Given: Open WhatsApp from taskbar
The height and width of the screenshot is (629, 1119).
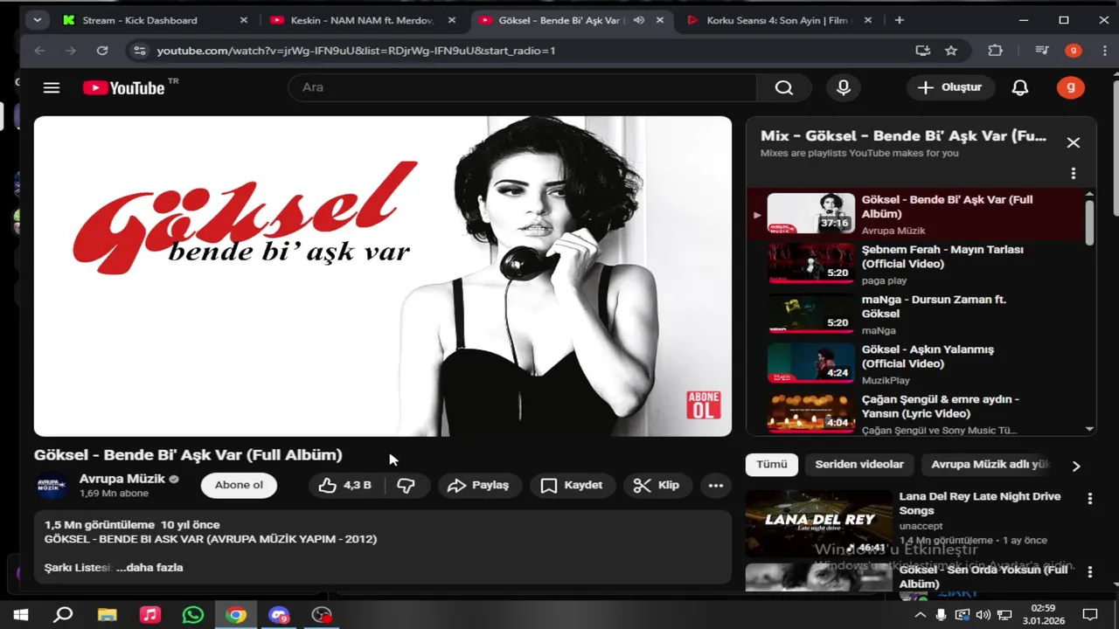Looking at the screenshot, I should tap(192, 615).
